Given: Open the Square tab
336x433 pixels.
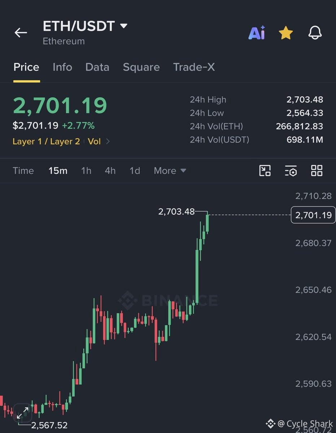Looking at the screenshot, I should coord(141,67).
